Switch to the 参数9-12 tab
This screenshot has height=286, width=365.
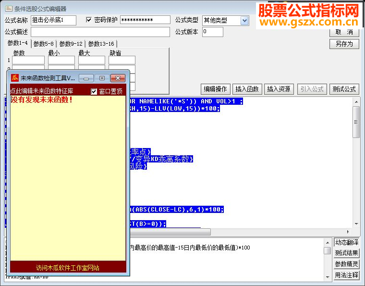coord(71,44)
